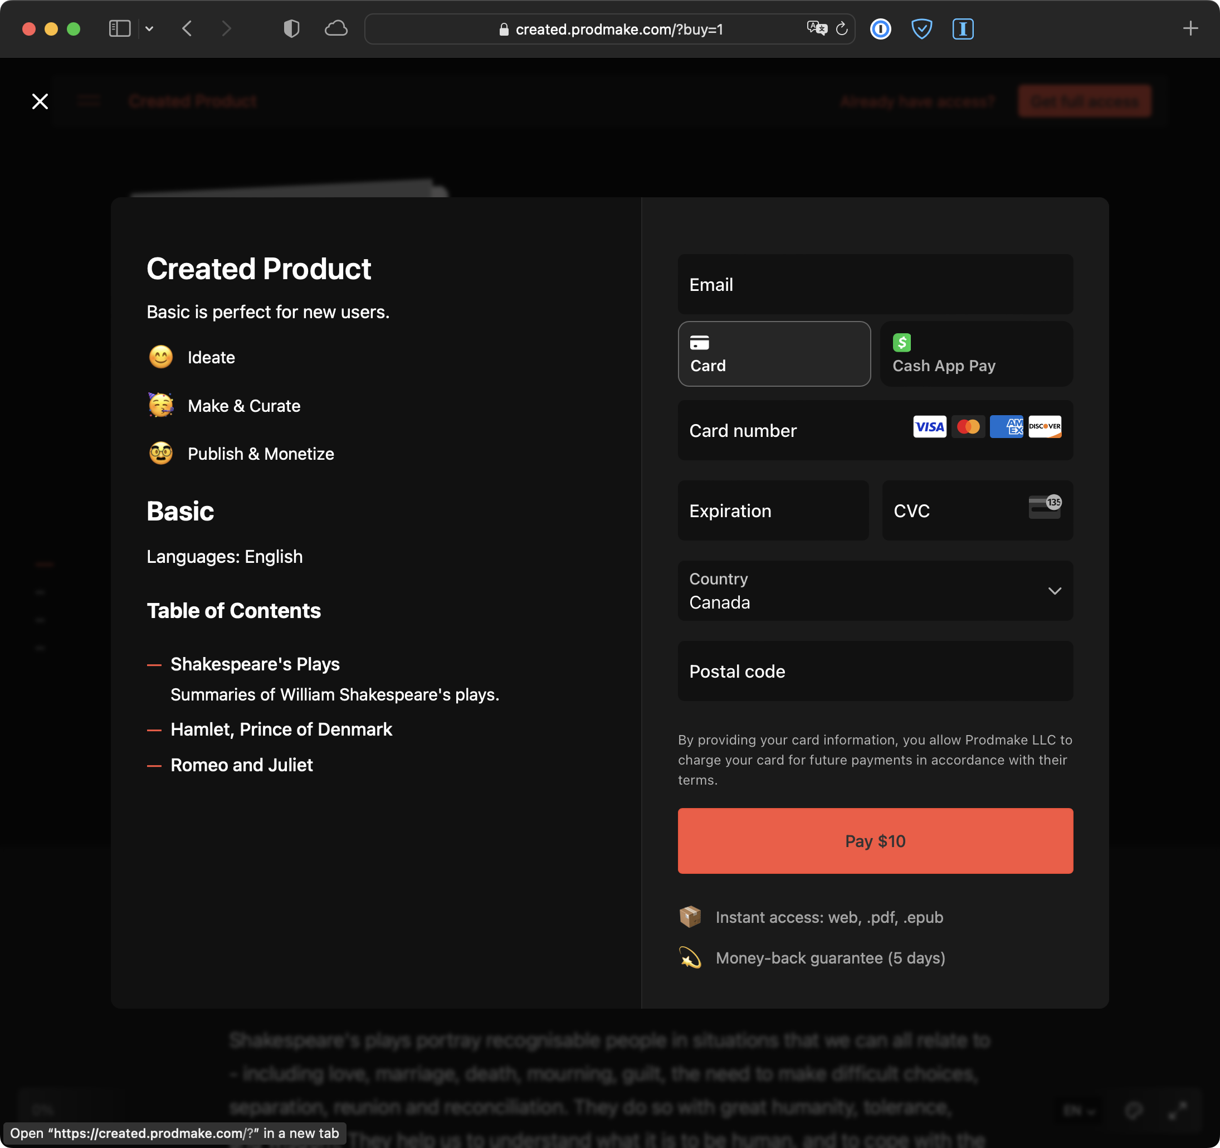The width and height of the screenshot is (1220, 1148).
Task: Click the Email input field
Action: 875,285
